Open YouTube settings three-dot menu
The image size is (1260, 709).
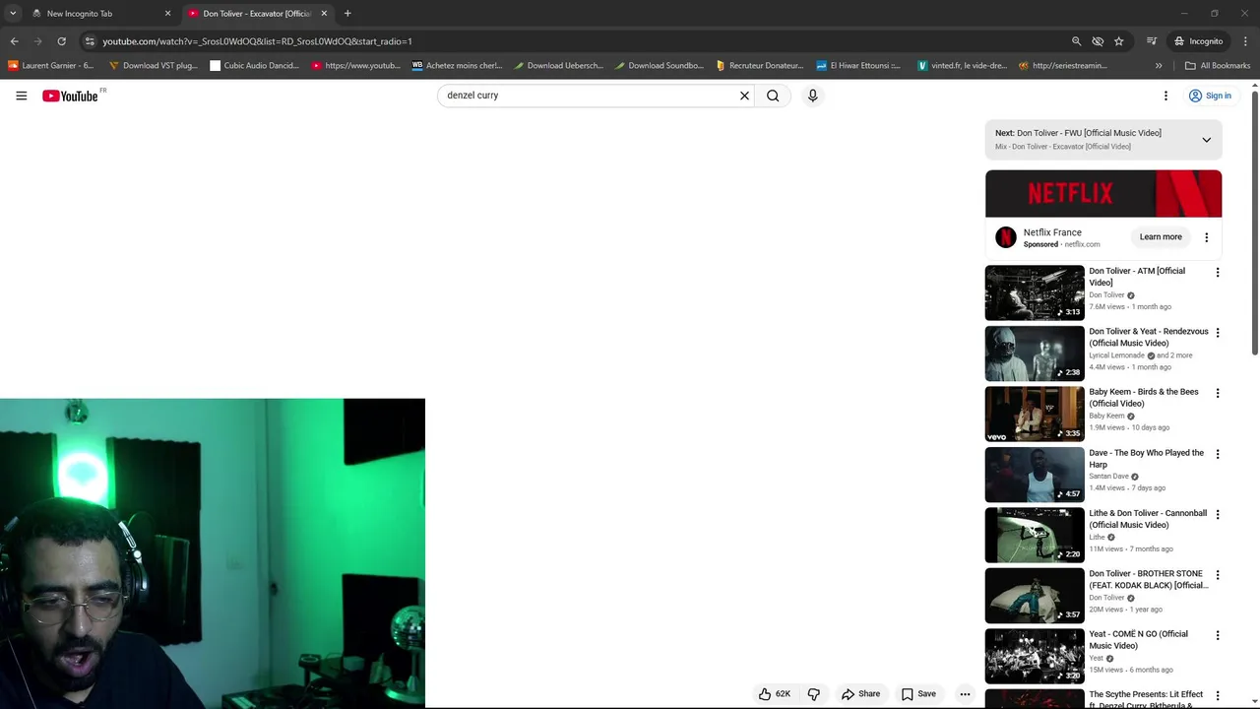(1165, 96)
